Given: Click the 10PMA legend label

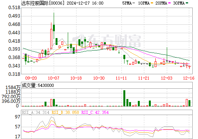Looking at the screenshot, I should [x=144, y=3].
